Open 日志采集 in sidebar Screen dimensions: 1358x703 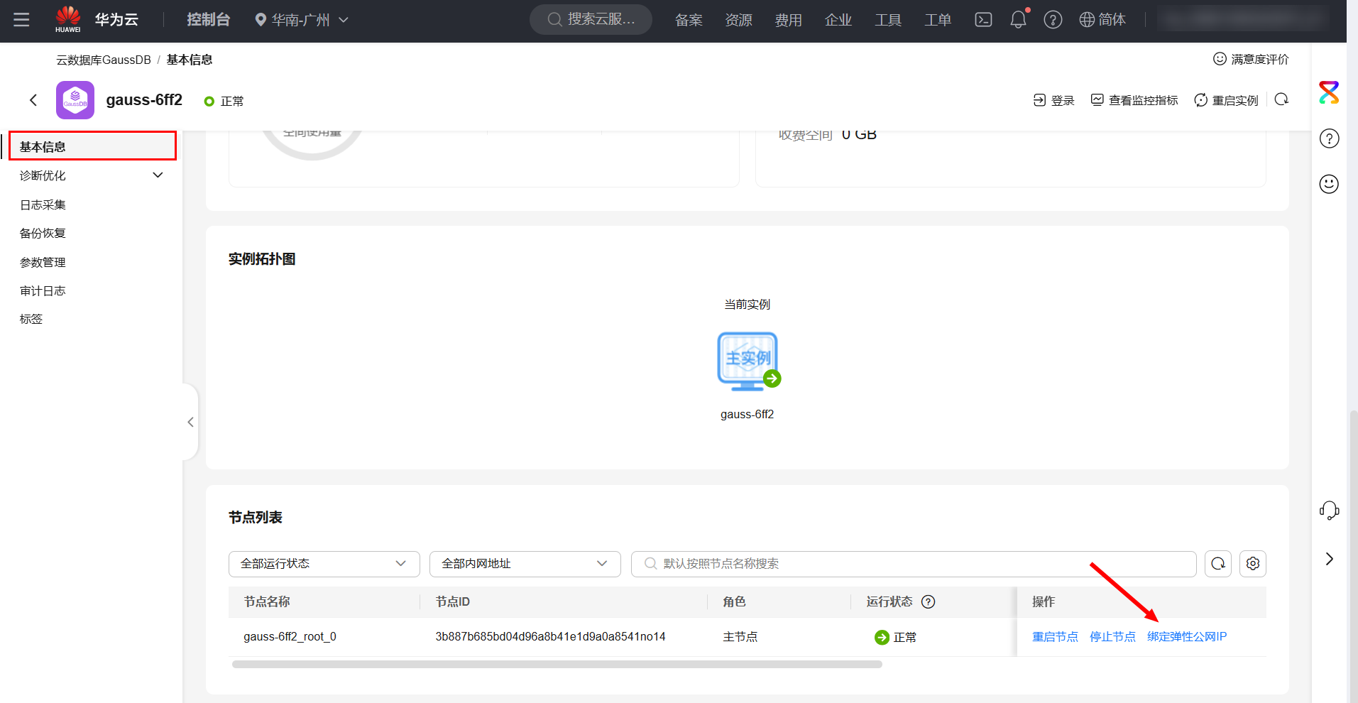(x=43, y=205)
